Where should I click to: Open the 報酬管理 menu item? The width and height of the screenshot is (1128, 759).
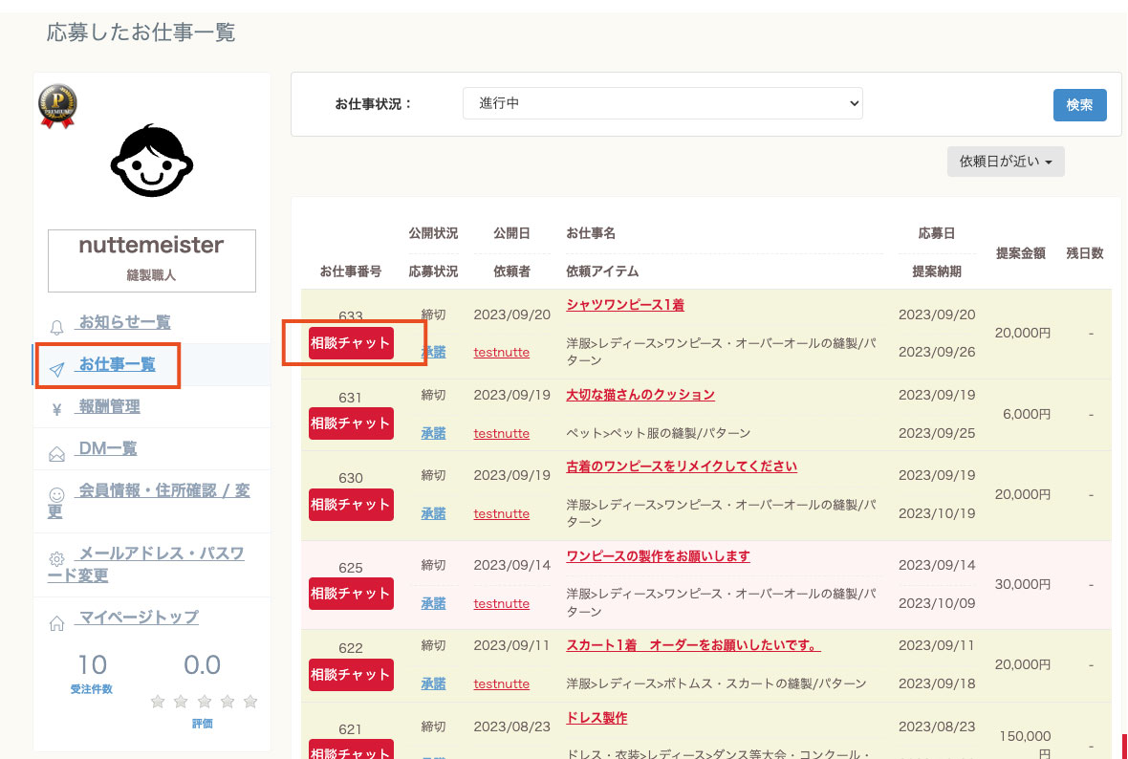coord(109,406)
